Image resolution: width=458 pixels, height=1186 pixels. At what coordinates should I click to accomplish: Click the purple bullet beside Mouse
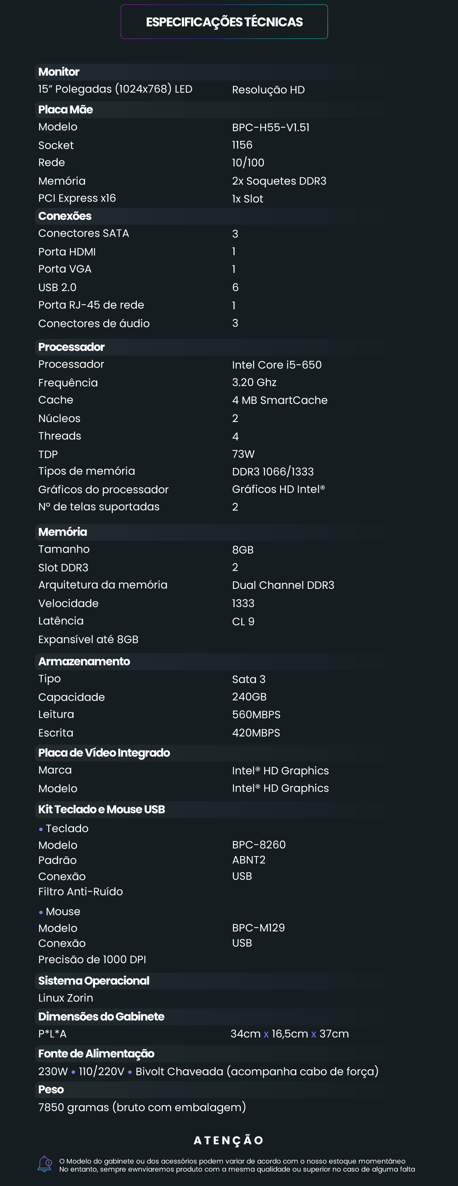coord(41,912)
